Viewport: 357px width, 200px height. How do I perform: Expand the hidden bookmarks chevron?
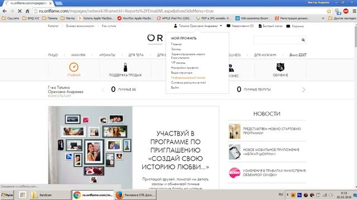click(323, 18)
